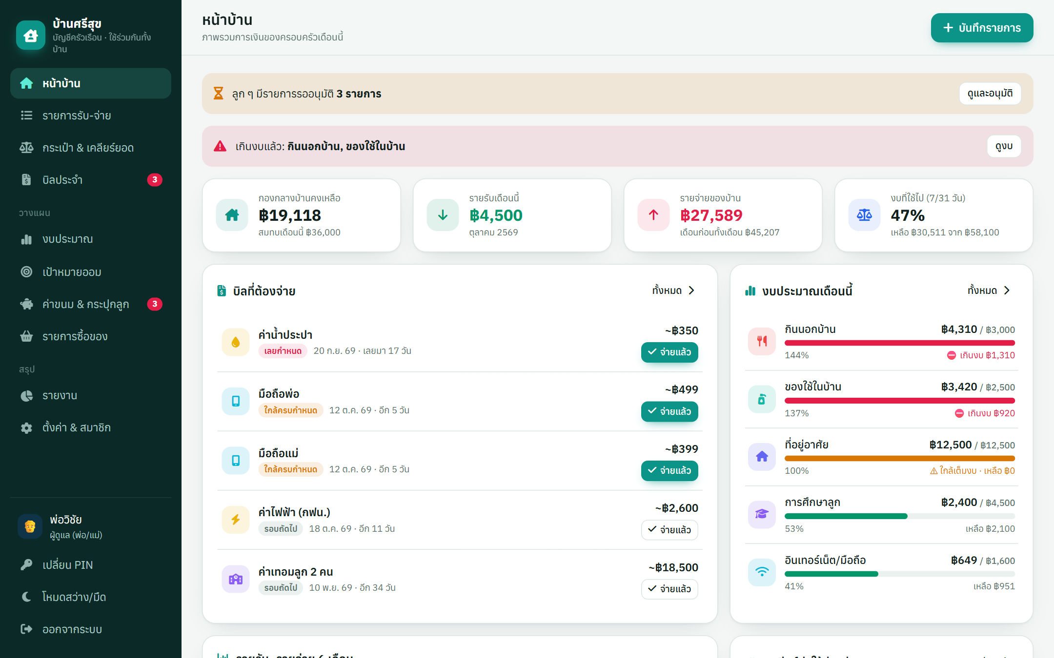
Task: Open ค่าขนม & กระปุกลูก menu
Action: [91, 304]
